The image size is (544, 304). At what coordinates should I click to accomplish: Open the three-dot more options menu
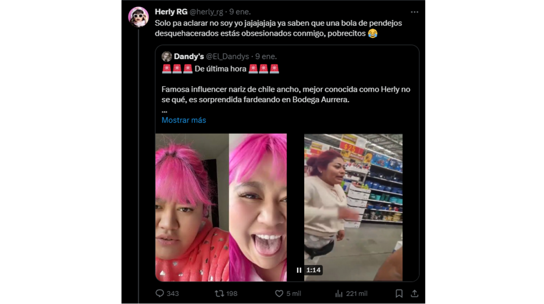414,12
